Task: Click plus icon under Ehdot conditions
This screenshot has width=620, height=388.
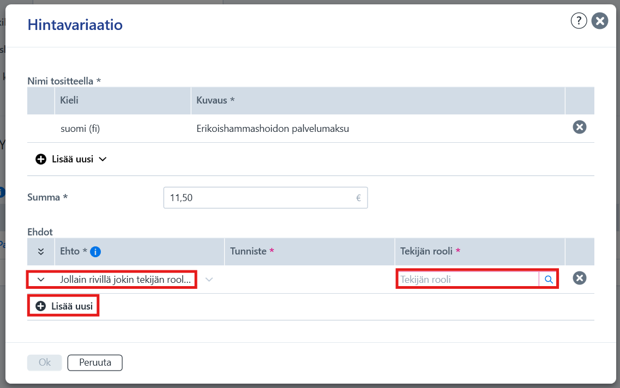Action: click(x=41, y=306)
